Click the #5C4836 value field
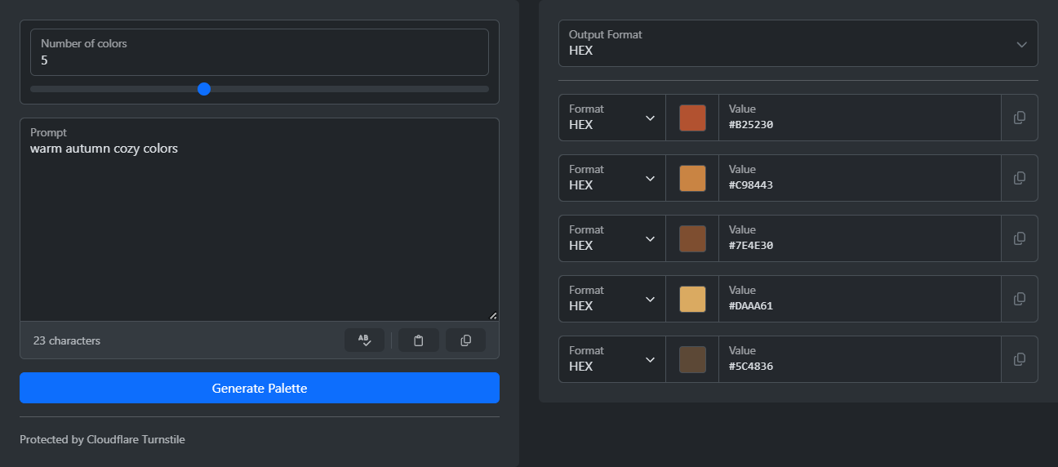 pos(860,359)
